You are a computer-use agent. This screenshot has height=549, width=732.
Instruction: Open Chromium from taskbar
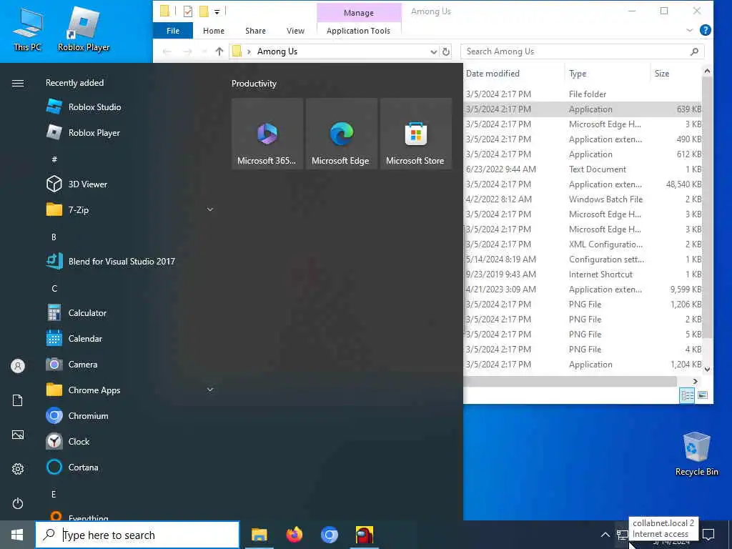pyautogui.click(x=329, y=535)
